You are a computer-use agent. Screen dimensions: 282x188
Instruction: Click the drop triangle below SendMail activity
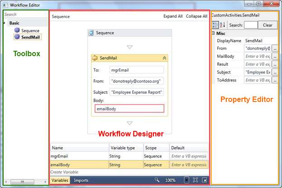pos(129,123)
